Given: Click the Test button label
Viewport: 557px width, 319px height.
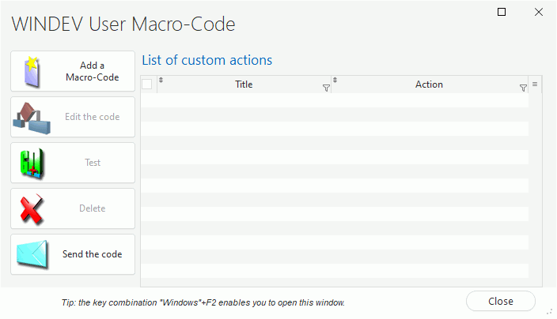Looking at the screenshot, I should click(93, 163).
